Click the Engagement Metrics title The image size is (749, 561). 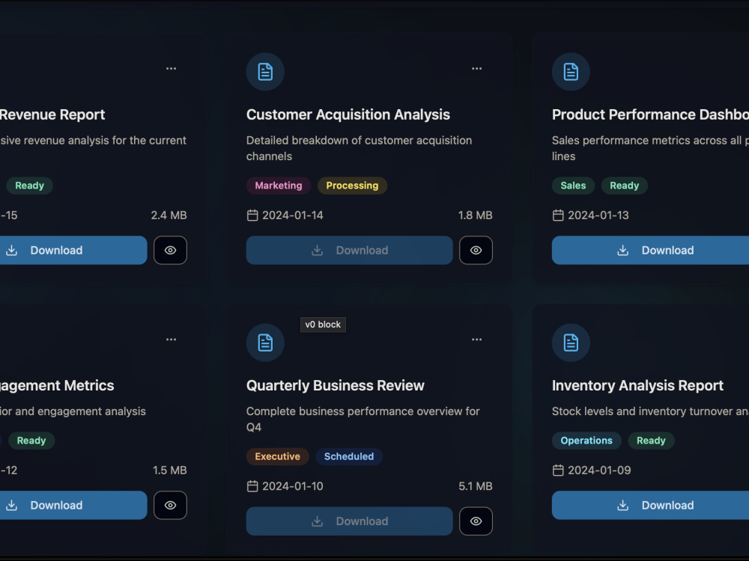point(57,386)
